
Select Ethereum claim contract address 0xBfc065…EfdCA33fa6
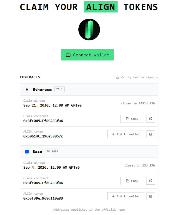(43, 121)
